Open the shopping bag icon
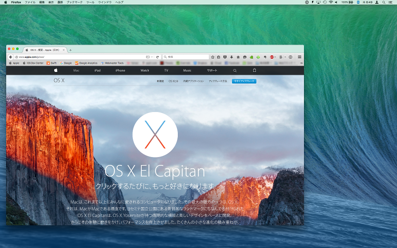 click(254, 70)
